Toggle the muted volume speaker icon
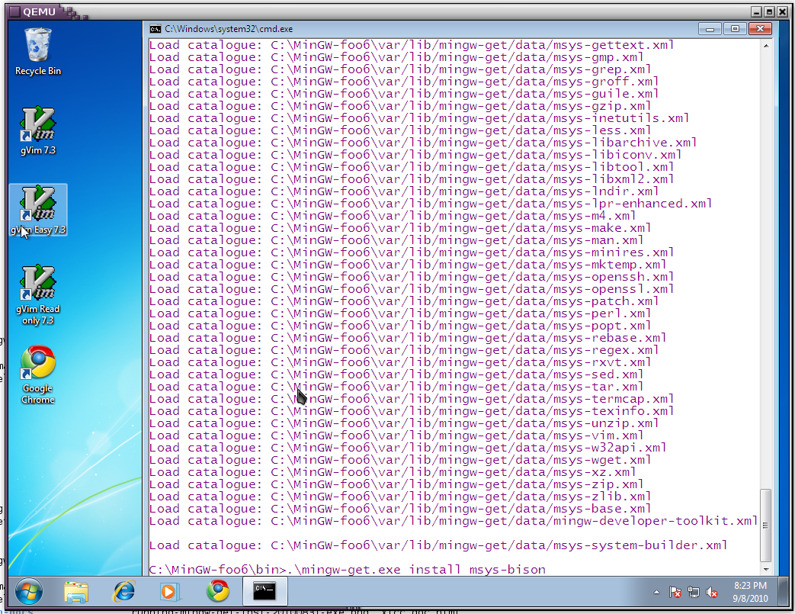 712,592
